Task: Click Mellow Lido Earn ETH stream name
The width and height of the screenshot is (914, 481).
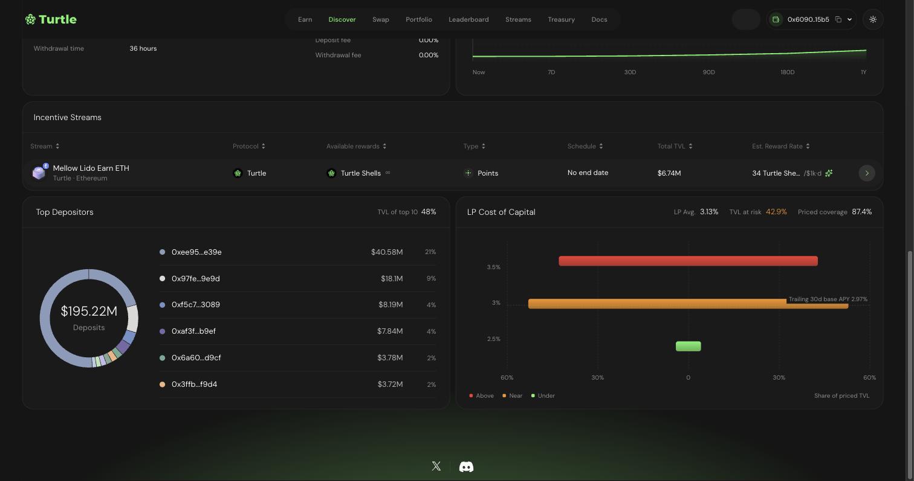Action: 91,168
